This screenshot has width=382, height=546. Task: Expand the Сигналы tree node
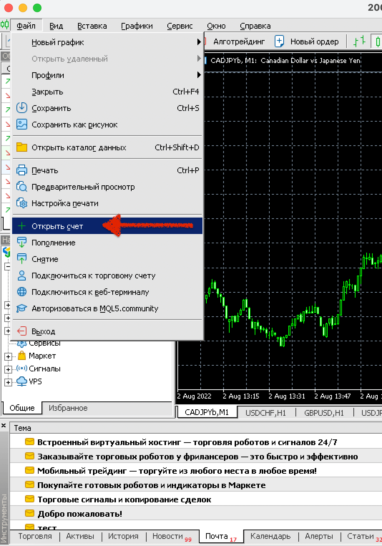tap(8, 369)
